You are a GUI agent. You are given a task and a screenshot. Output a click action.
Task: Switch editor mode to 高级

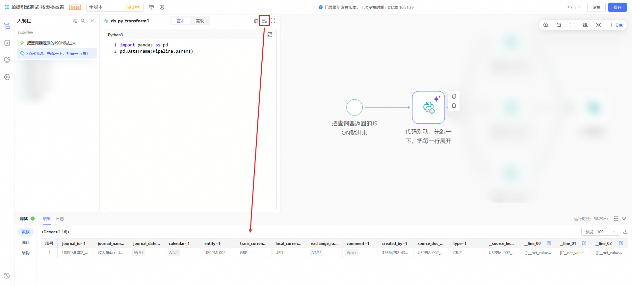[199, 21]
